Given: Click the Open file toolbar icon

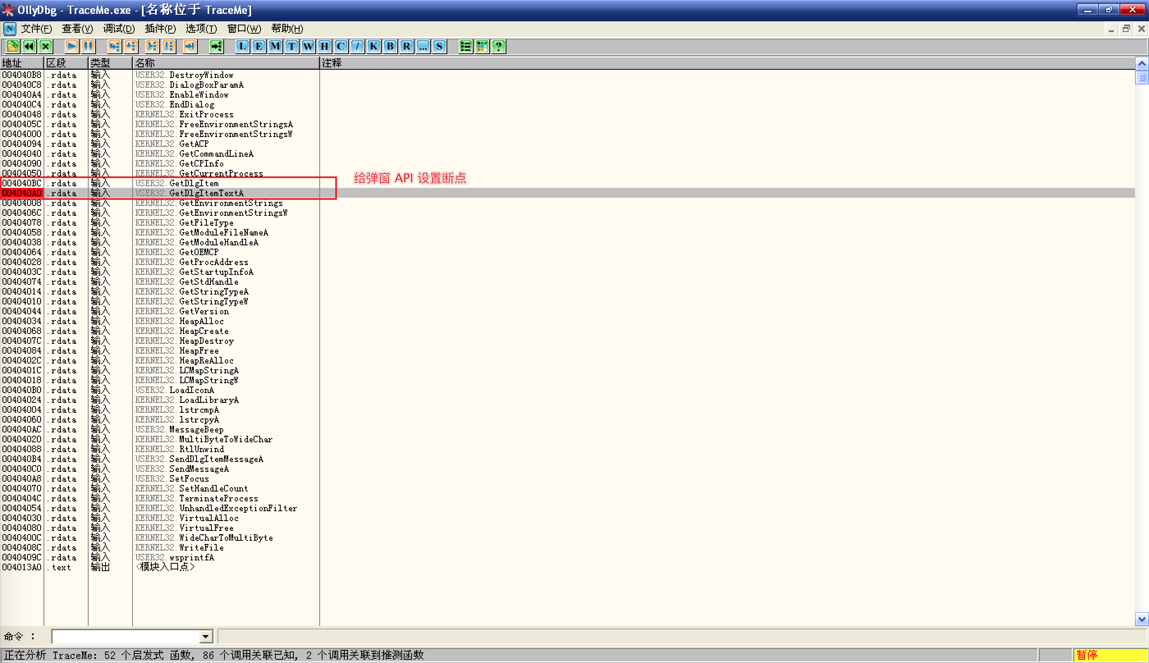Looking at the screenshot, I should 12,46.
